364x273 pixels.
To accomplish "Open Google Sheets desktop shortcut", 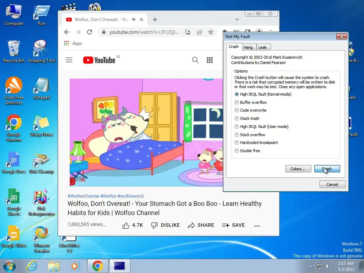I will pos(14,202).
